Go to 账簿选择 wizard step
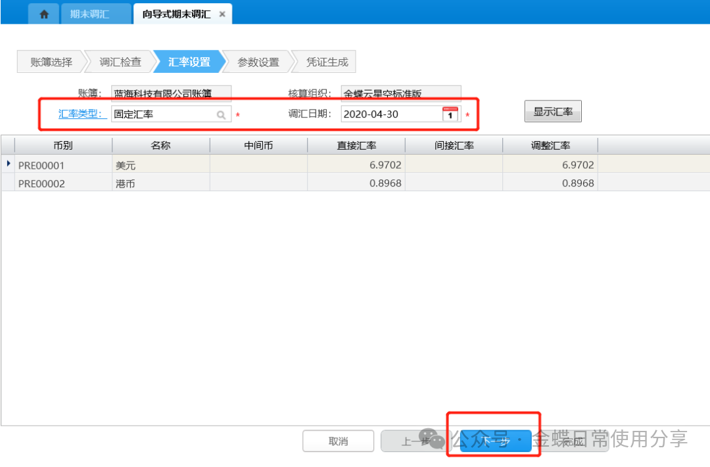The image size is (710, 467). pos(51,62)
